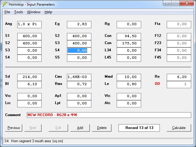Viewport: 196px width, 147px height.
Task: Click the second-column S3 field 400,00
Action: coord(79,44)
